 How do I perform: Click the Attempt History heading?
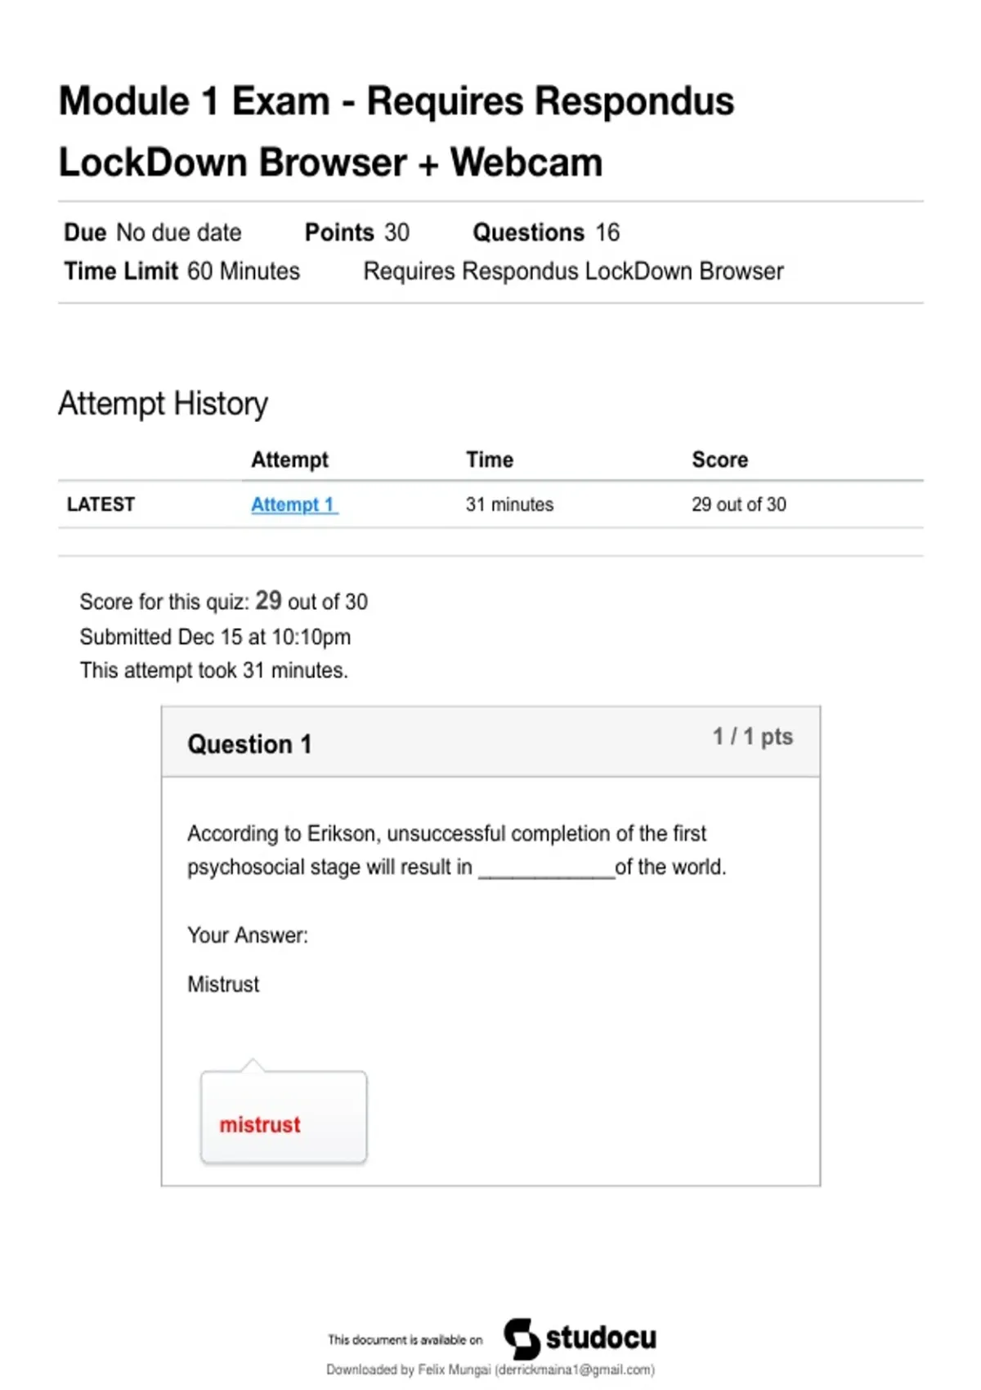pyautogui.click(x=163, y=404)
